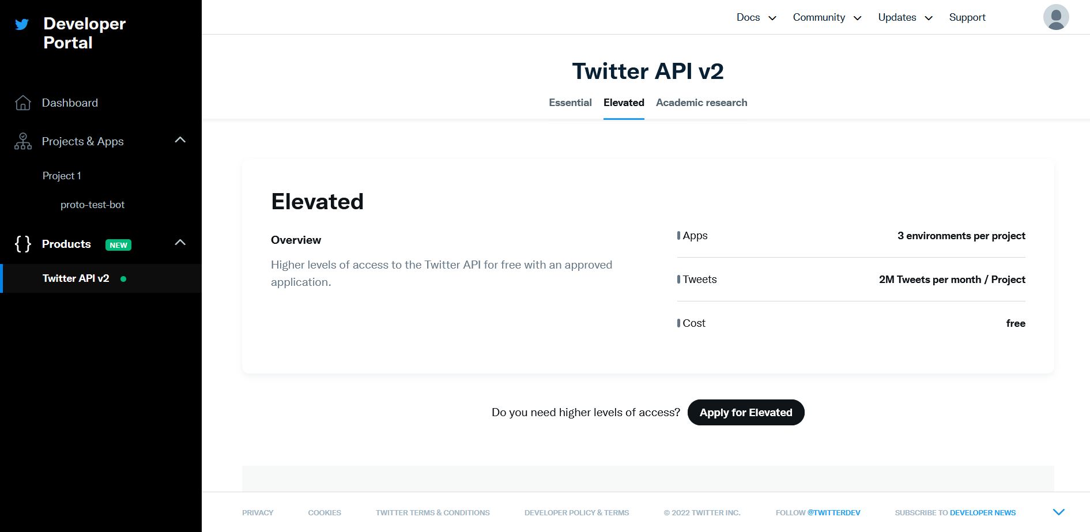Open the proto-test-bot app
Viewport: 1090px width, 532px height.
pos(92,205)
